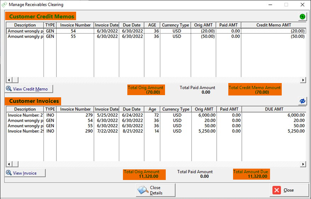Image resolution: width=311 pixels, height=199 pixels.
Task: Select invoice row number 290
Action: point(156,131)
